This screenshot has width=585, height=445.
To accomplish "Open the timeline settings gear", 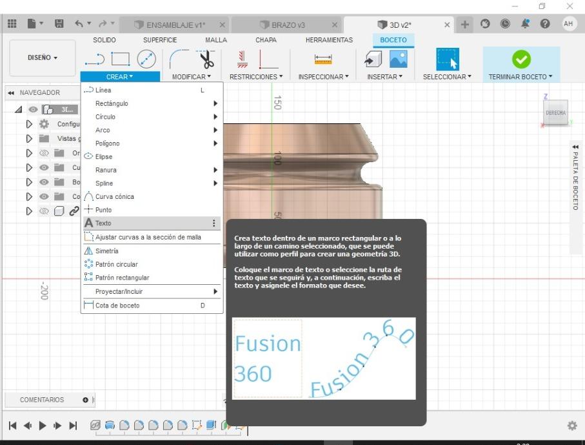I will pos(572,425).
